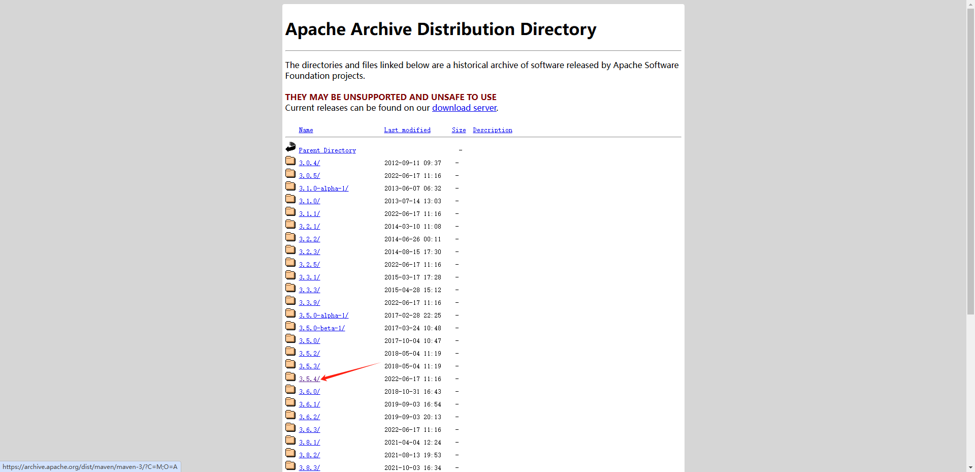The image size is (975, 472).
Task: Open the 3.8.3/ directory link
Action: tap(309, 468)
